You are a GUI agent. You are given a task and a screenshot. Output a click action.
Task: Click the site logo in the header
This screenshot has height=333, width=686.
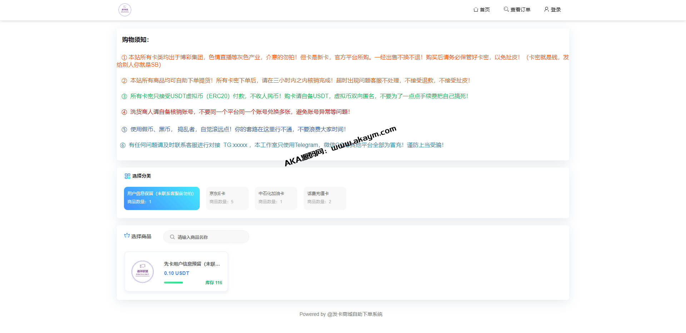pyautogui.click(x=125, y=10)
